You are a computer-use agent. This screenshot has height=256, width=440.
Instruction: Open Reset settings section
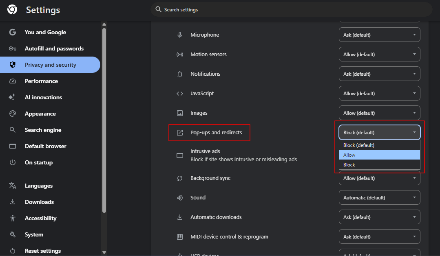[x=50, y=251]
